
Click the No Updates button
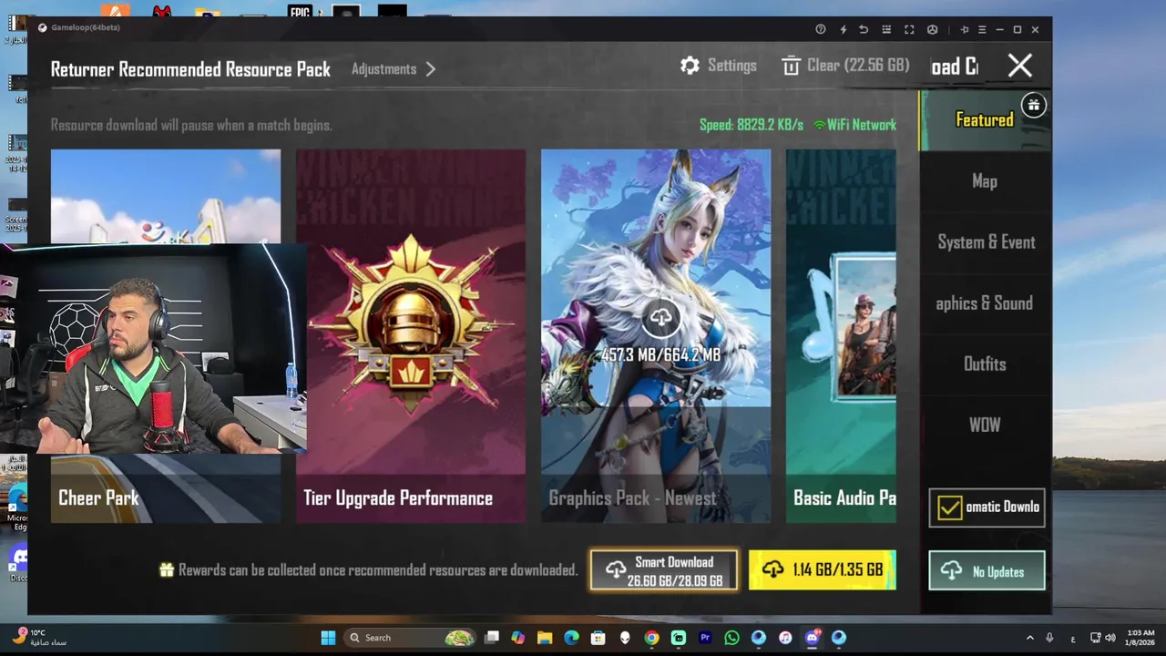[x=987, y=571]
